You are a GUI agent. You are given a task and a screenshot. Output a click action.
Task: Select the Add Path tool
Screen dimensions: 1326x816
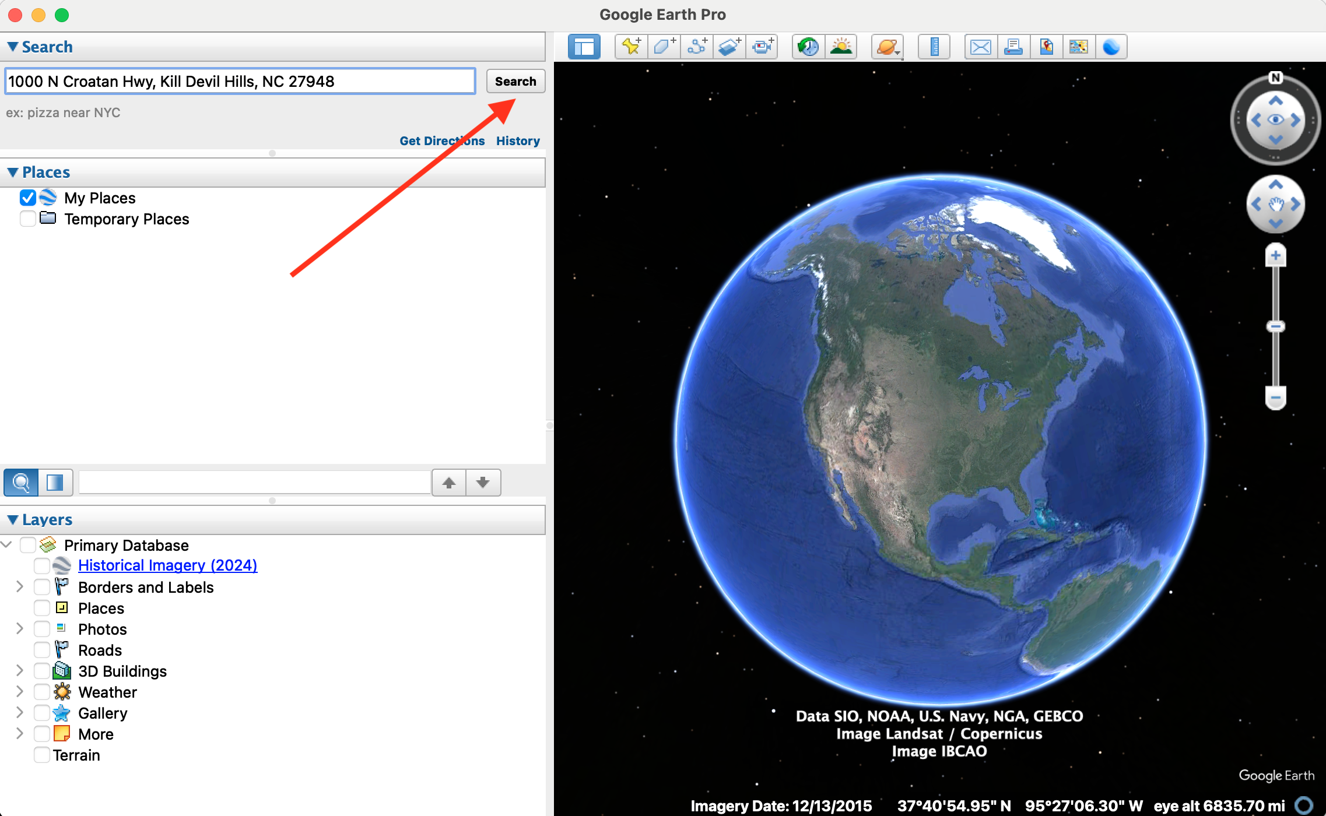pos(696,47)
